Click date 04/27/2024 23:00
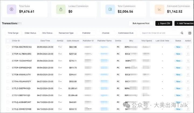This screenshot has width=194, height=113. click(x=45, y=81)
